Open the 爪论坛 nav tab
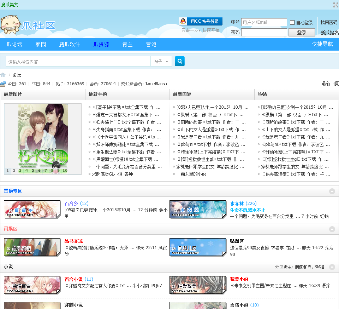339x309 pixels. [14, 45]
